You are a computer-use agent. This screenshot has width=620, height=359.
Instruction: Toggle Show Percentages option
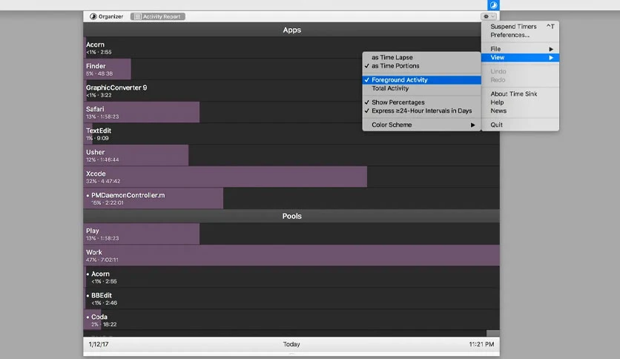pos(421,102)
